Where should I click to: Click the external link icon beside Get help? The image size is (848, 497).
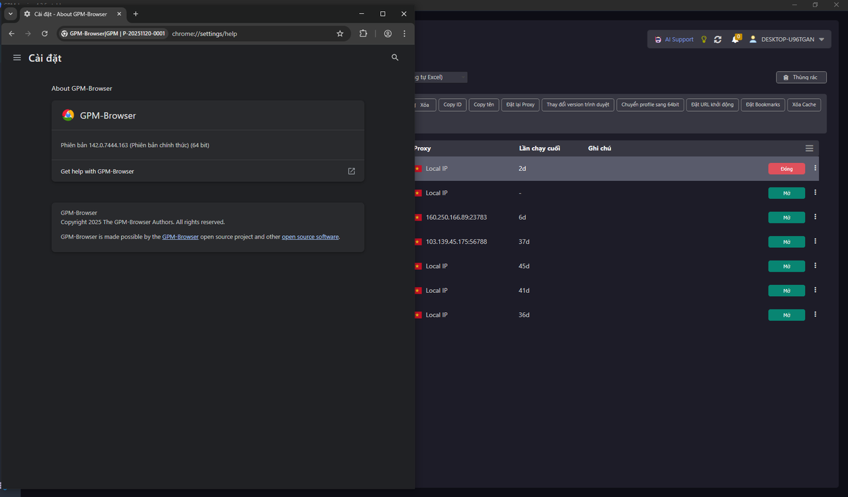point(351,171)
